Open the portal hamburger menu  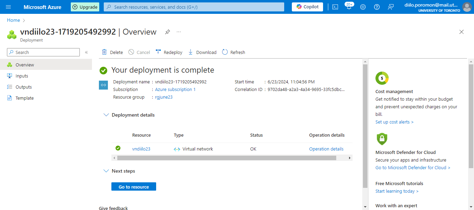tap(8, 7)
